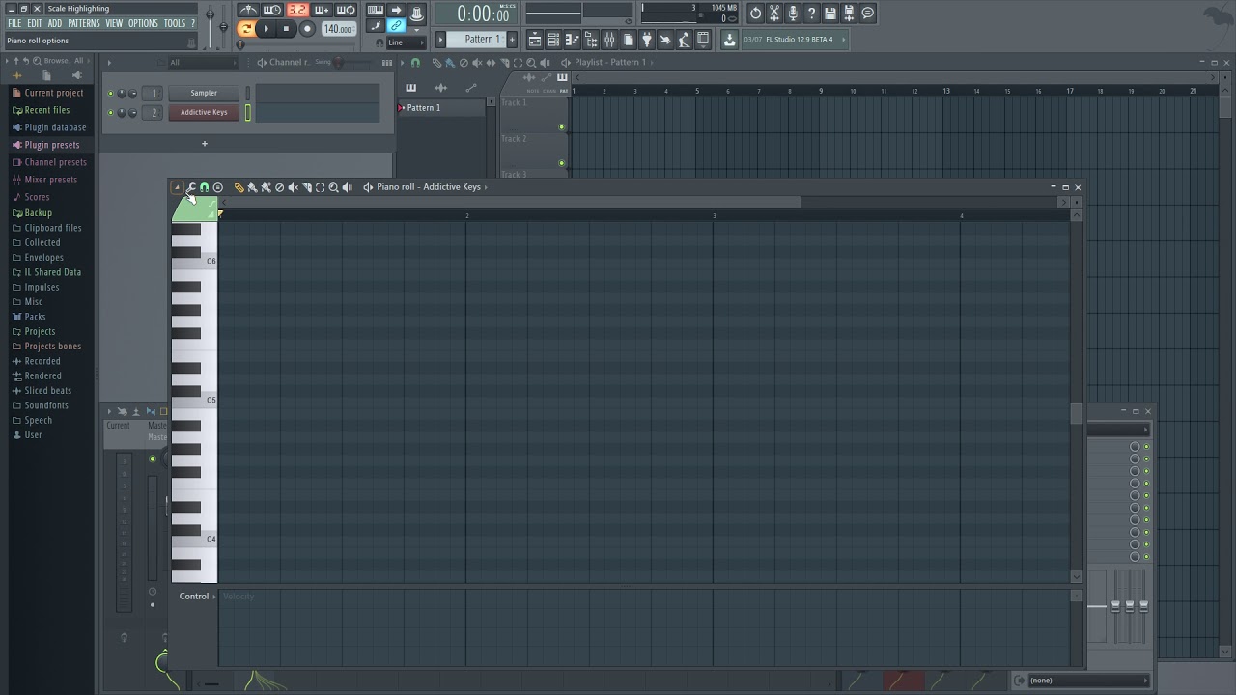1236x695 pixels.
Task: Click the metronome icon in top toolbar
Action: click(249, 11)
